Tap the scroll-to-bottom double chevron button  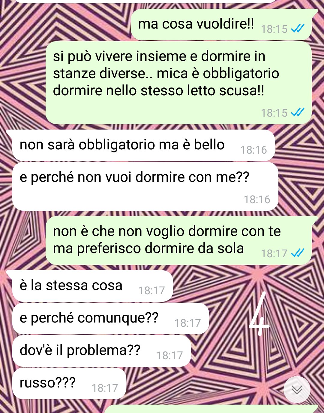[297, 390]
